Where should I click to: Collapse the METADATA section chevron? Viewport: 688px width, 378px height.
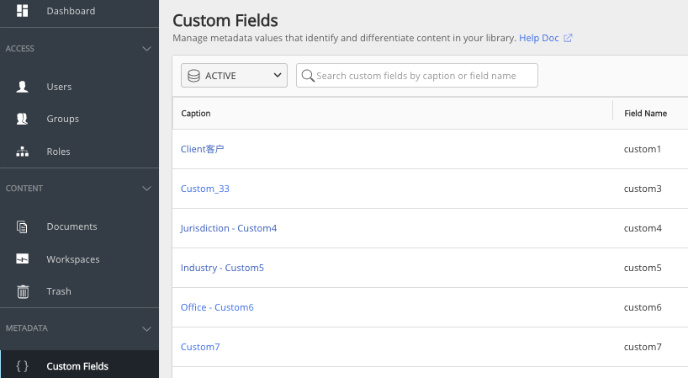pos(146,328)
